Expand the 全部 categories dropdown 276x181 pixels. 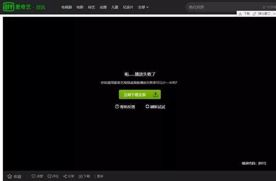click(x=143, y=7)
